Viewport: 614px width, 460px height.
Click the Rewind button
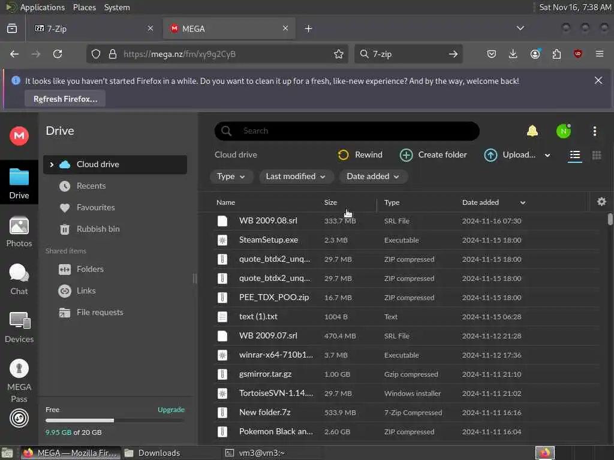point(360,155)
